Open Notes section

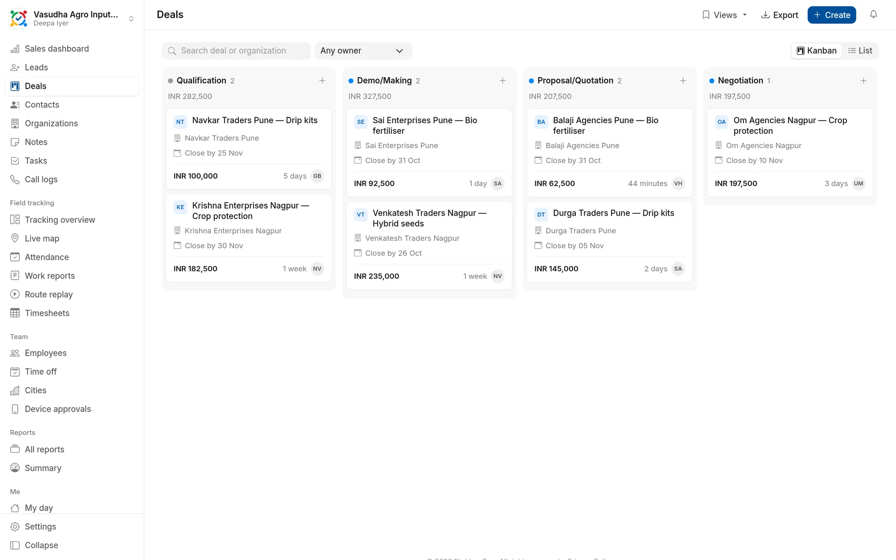click(72, 142)
